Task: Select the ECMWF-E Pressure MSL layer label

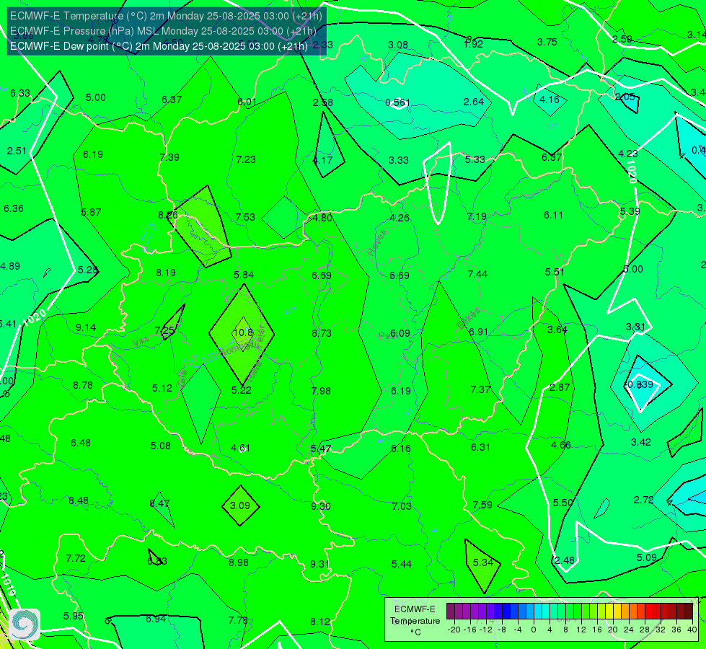Action: click(163, 31)
